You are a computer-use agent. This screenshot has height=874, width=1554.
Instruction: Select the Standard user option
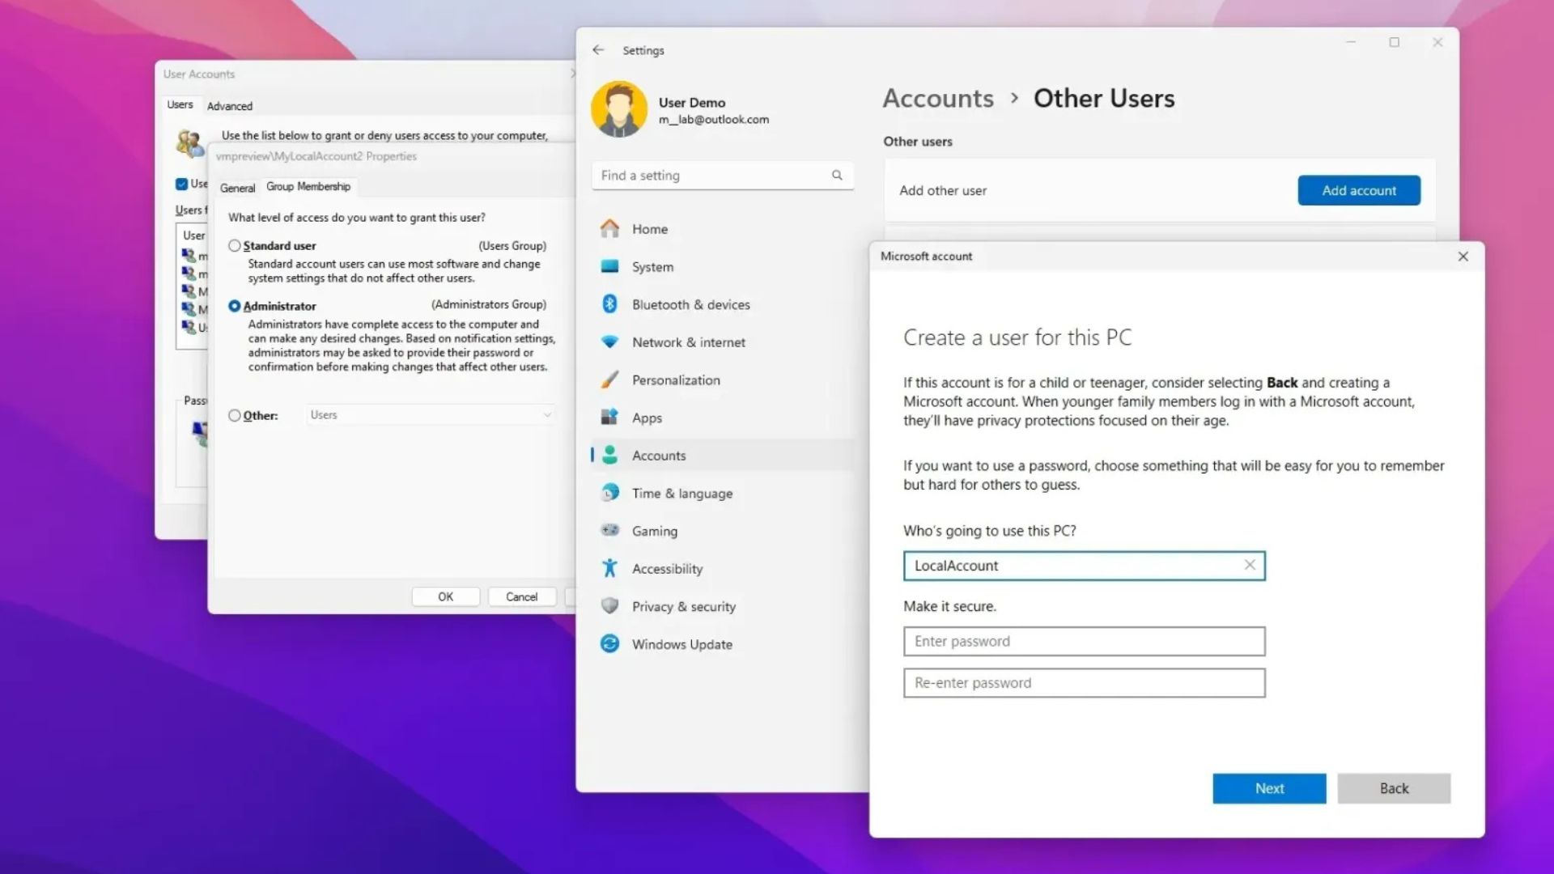click(235, 245)
